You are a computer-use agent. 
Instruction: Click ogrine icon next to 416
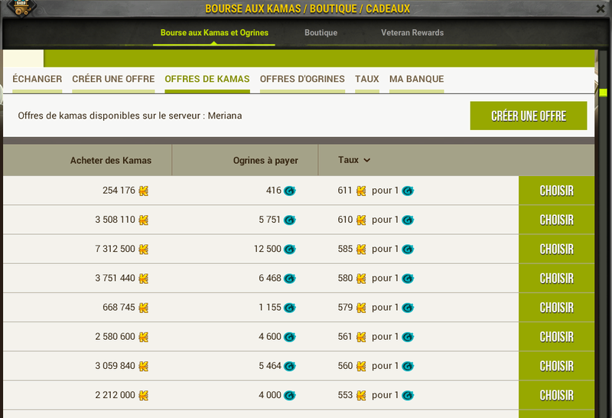pos(290,191)
